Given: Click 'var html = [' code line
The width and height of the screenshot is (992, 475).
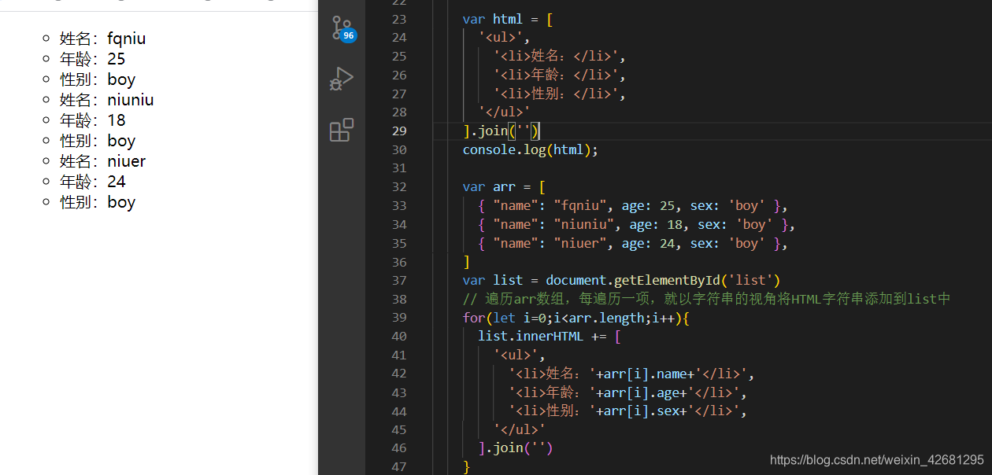Looking at the screenshot, I should (509, 19).
